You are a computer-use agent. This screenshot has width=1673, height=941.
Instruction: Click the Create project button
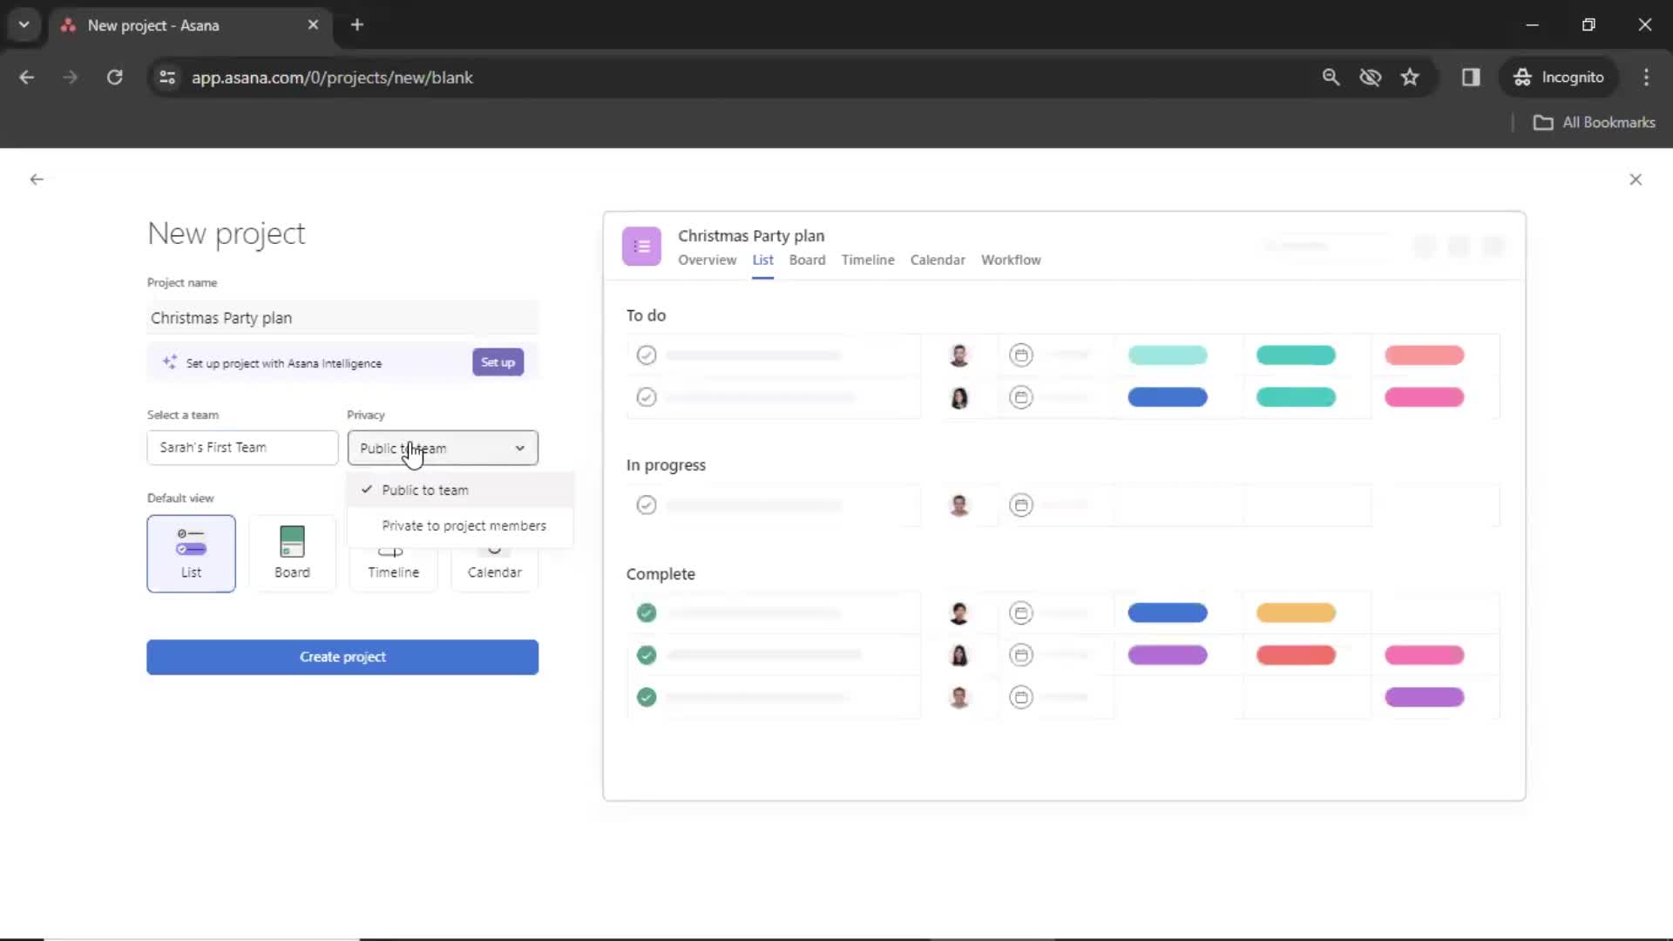pyautogui.click(x=342, y=656)
